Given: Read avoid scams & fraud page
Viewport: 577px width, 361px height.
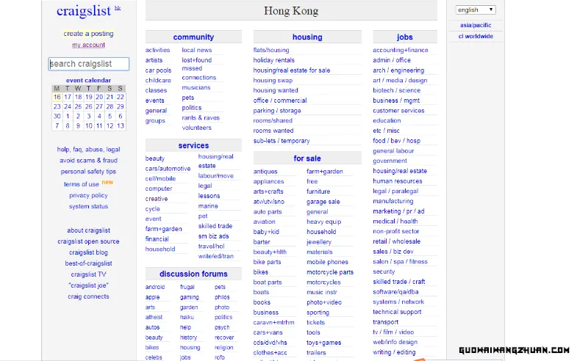Looking at the screenshot, I should 88,161.
